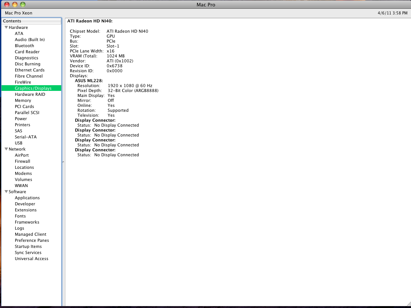This screenshot has width=411, height=308.
Task: Open Card Reader details
Action: coord(27,52)
